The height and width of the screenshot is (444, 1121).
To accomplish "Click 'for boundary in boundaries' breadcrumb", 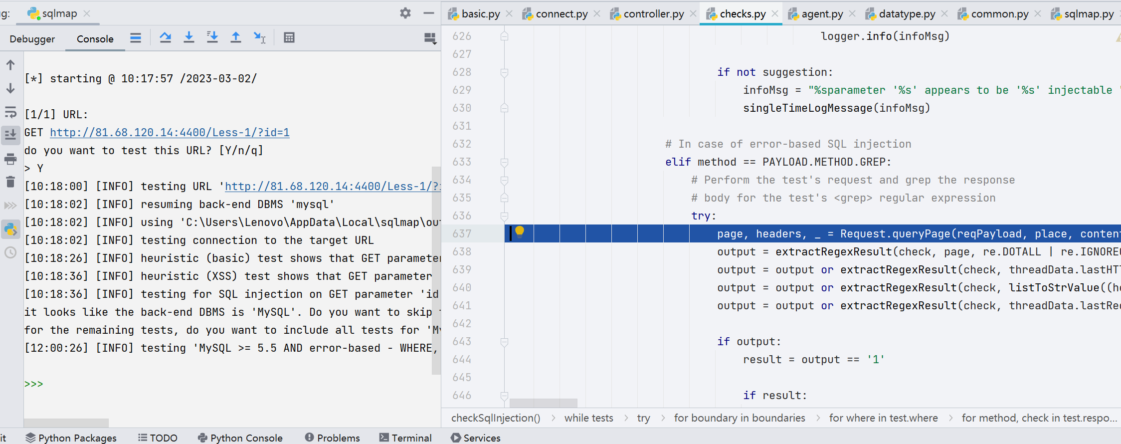I will [x=740, y=418].
